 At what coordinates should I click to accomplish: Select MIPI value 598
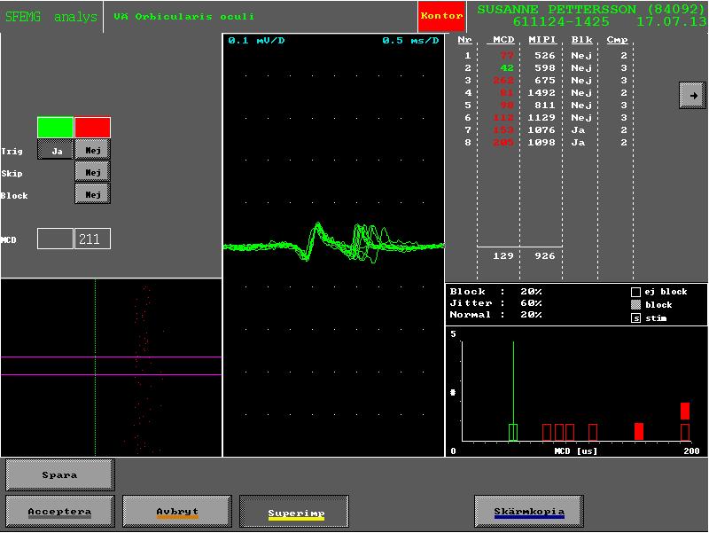pyautogui.click(x=544, y=68)
